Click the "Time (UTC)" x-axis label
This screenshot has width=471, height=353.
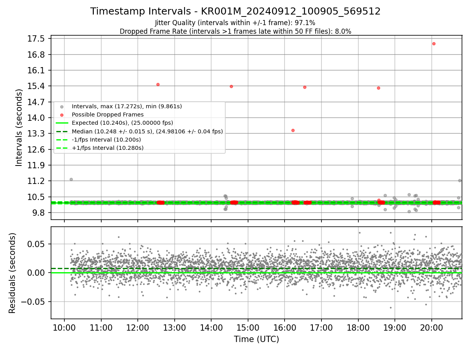click(256, 339)
